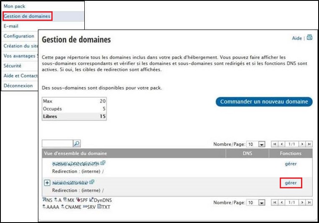
Task: Click the Max 20 table row
Action: tap(74, 101)
